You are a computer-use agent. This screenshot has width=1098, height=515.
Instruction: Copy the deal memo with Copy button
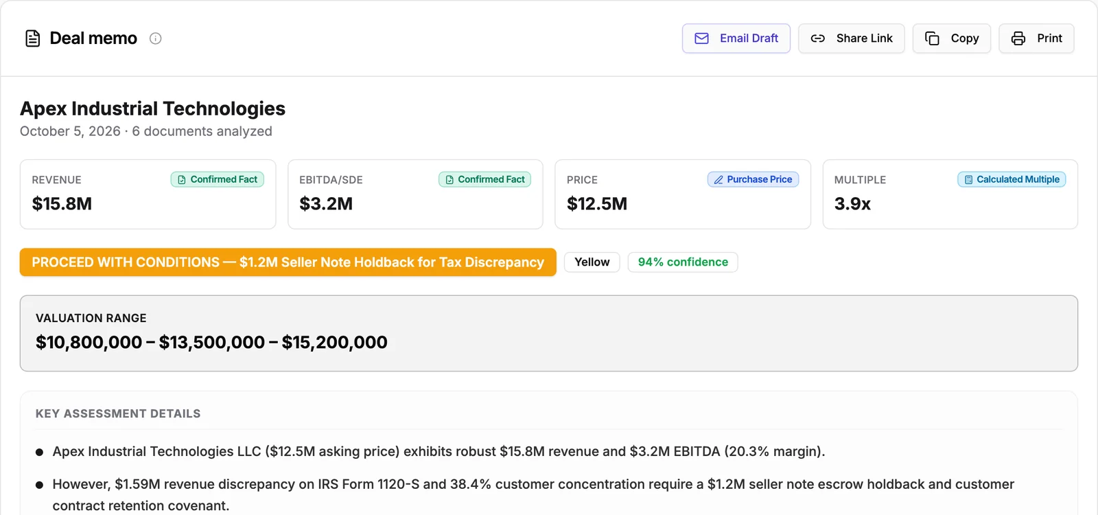(951, 38)
